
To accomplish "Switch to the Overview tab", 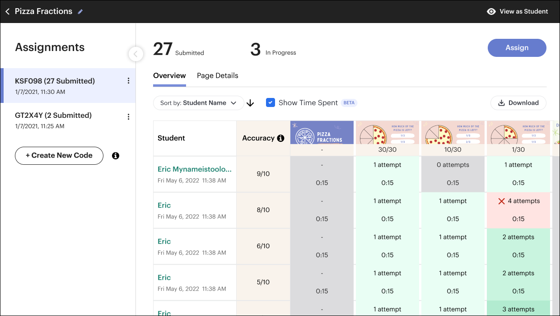I will coord(169,76).
